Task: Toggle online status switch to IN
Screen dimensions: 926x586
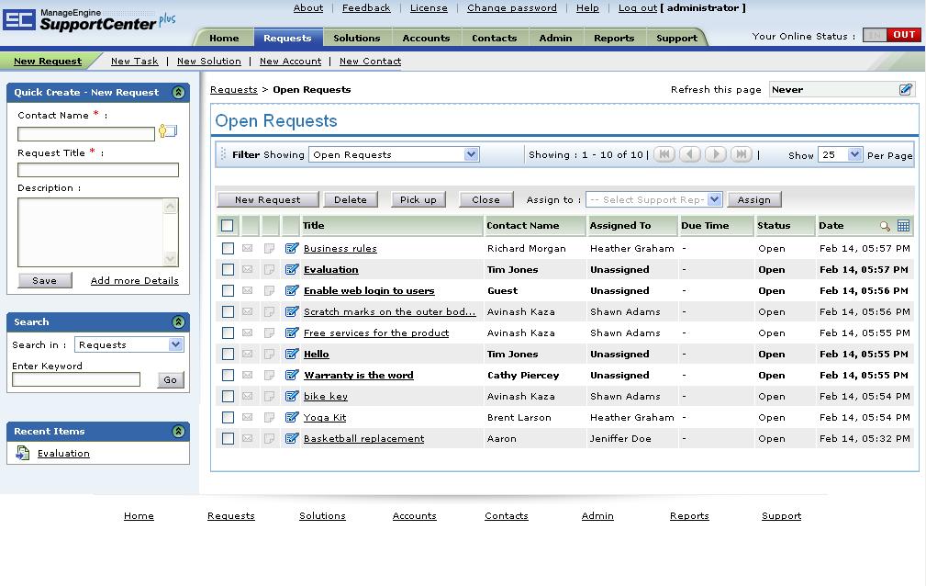Action: pyautogui.click(x=875, y=35)
